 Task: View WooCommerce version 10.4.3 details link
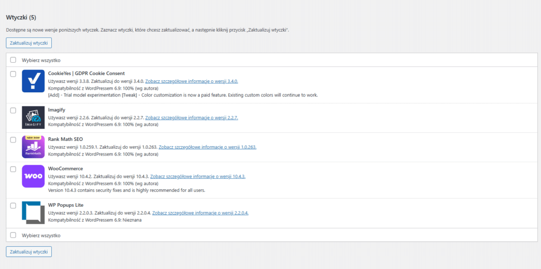198,176
